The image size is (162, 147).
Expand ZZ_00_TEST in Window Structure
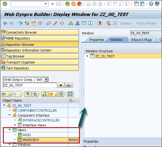click(87, 56)
